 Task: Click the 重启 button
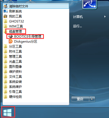80,99
